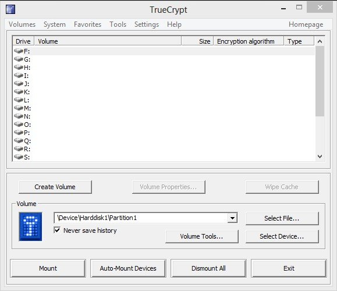Click the drive icon for J:
Image resolution: width=337 pixels, height=291 pixels.
point(19,84)
